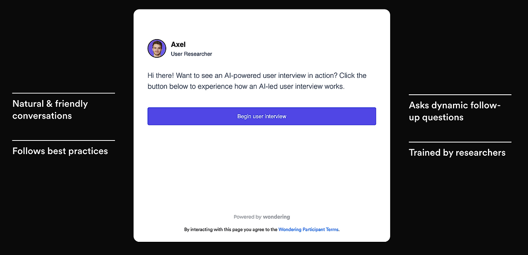The width and height of the screenshot is (528, 255).
Task: Select the Follows best practices feature label
Action: click(60, 151)
